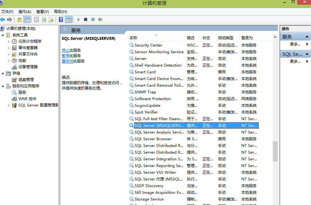Viewport: 311px width, 205px height.
Task: Click the 停止 this service link
Action: [x=66, y=50]
